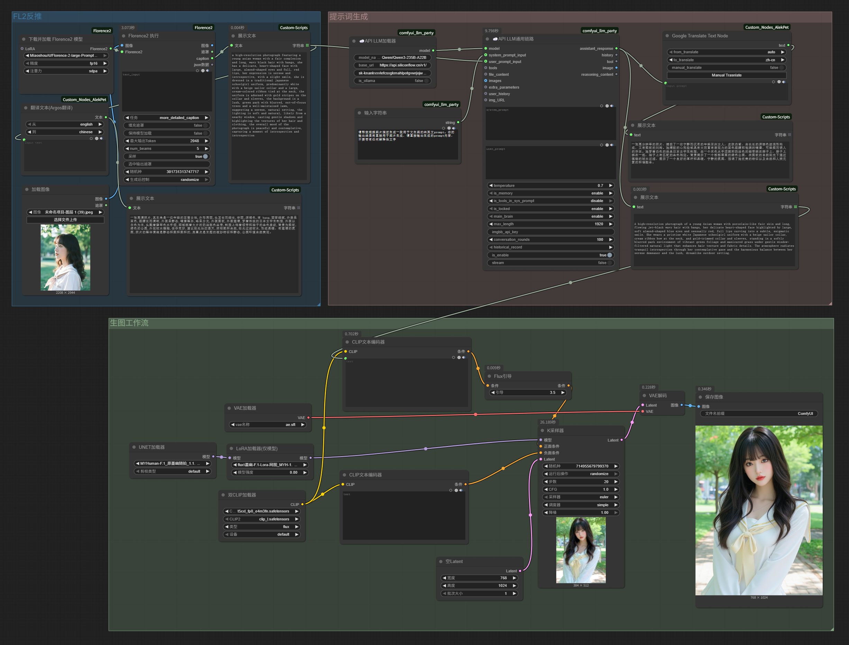Click gear icon in Argos translate node
The image size is (849, 645).
[x=96, y=139]
